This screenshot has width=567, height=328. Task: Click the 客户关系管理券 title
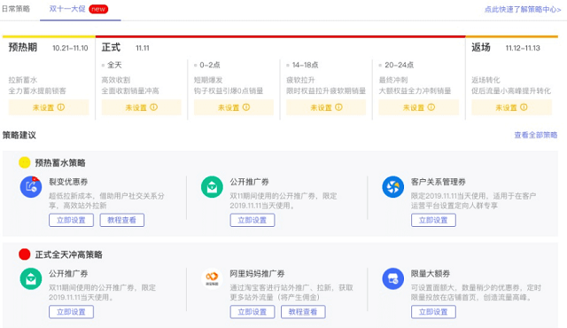tap(439, 182)
